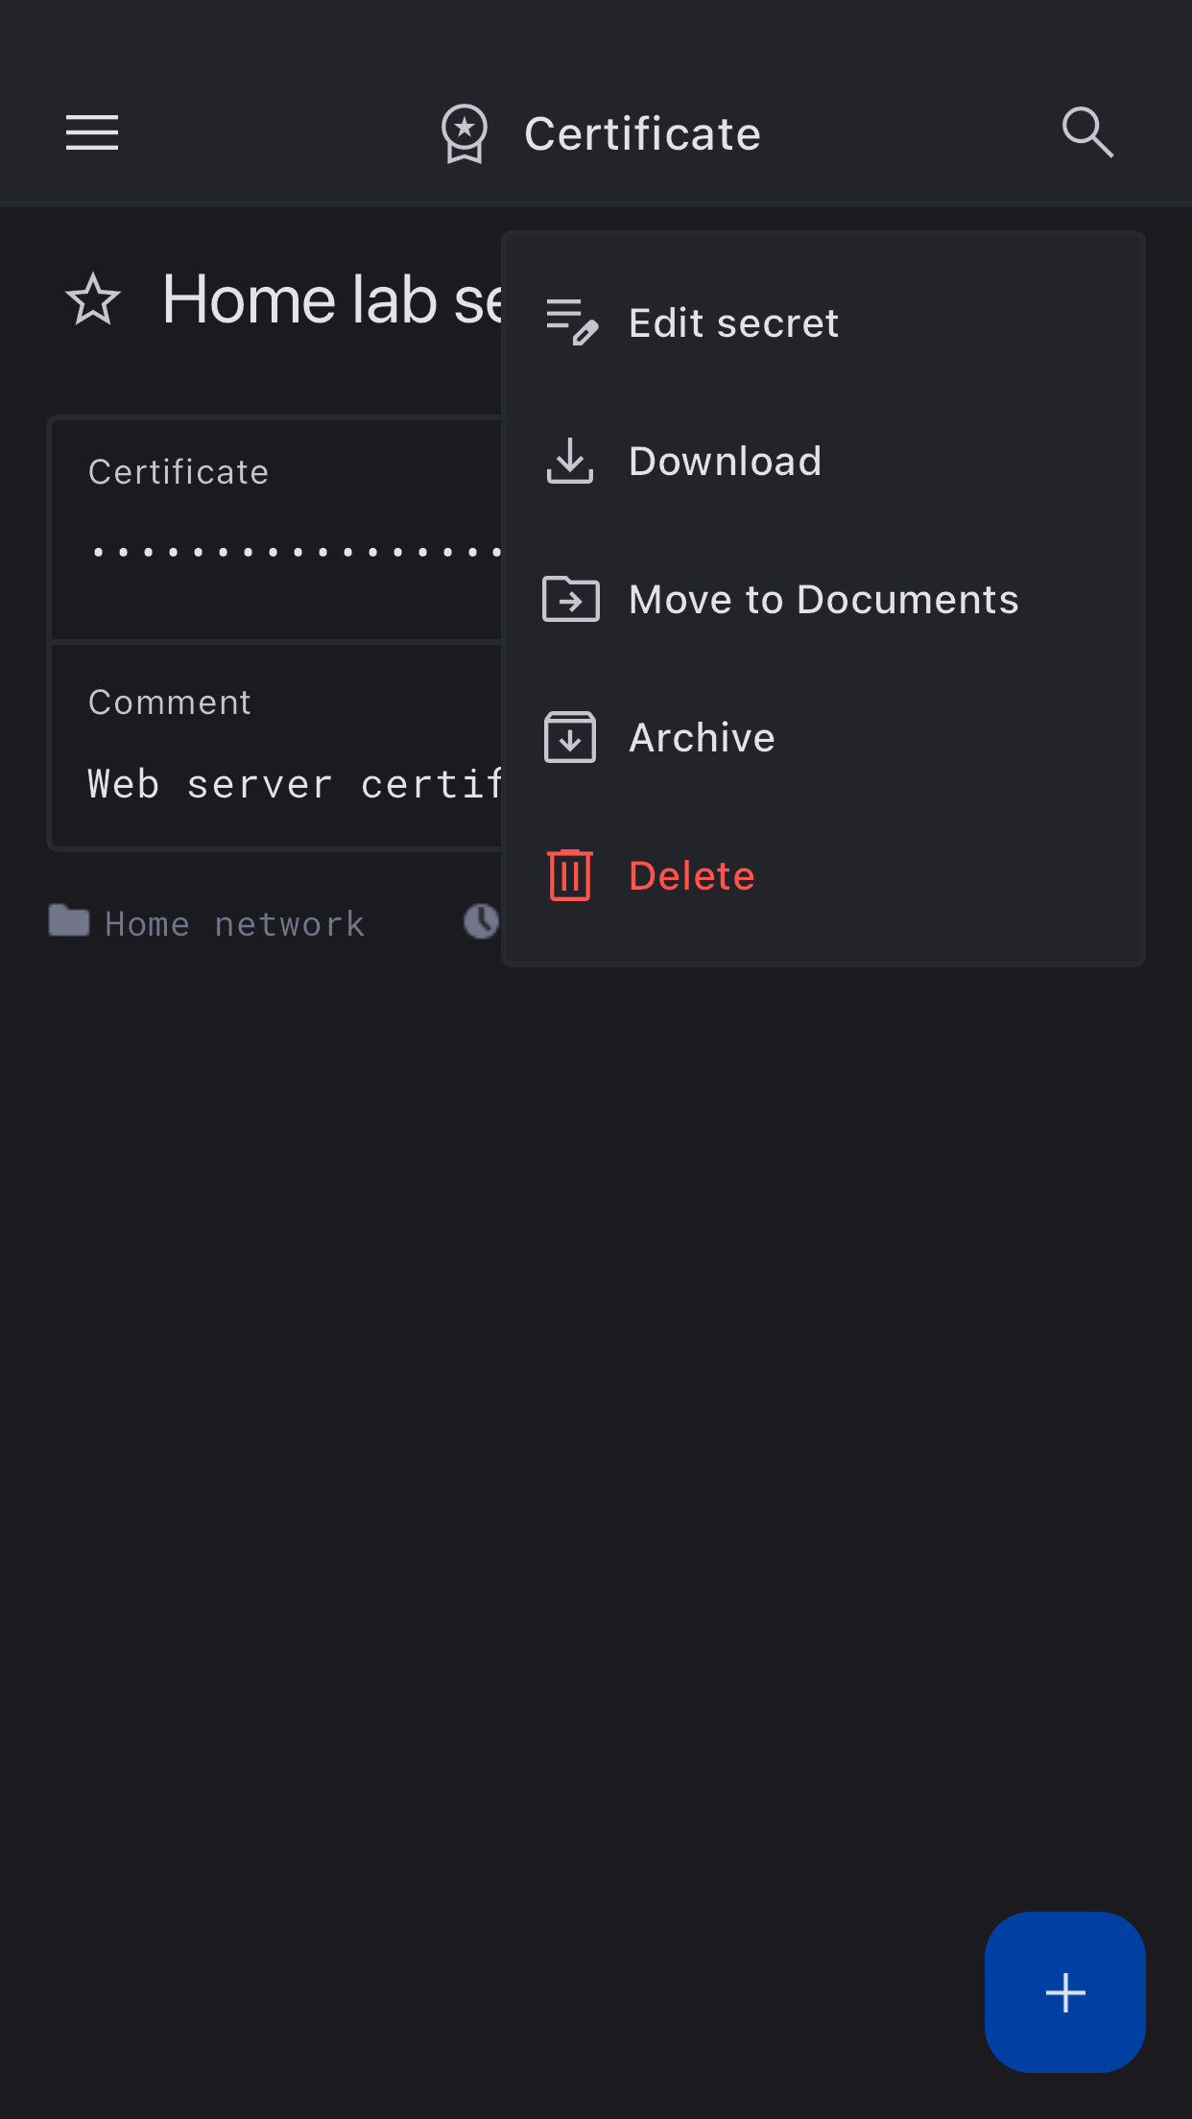
Task: Choose Download in the context menu
Action: click(x=725, y=462)
